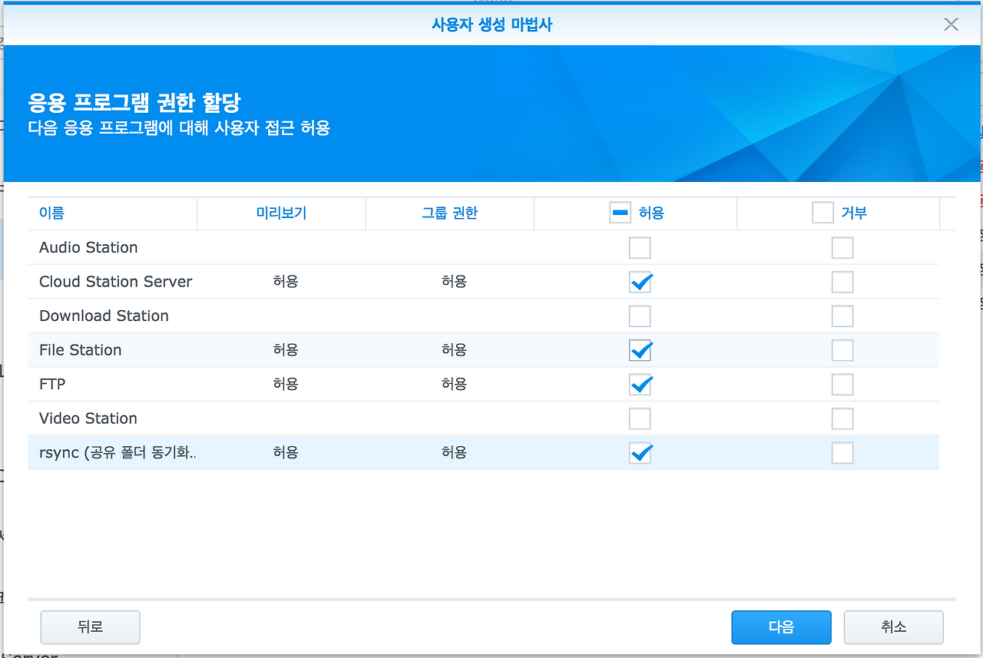Allow access to Download Station
The width and height of the screenshot is (983, 658).
point(640,316)
